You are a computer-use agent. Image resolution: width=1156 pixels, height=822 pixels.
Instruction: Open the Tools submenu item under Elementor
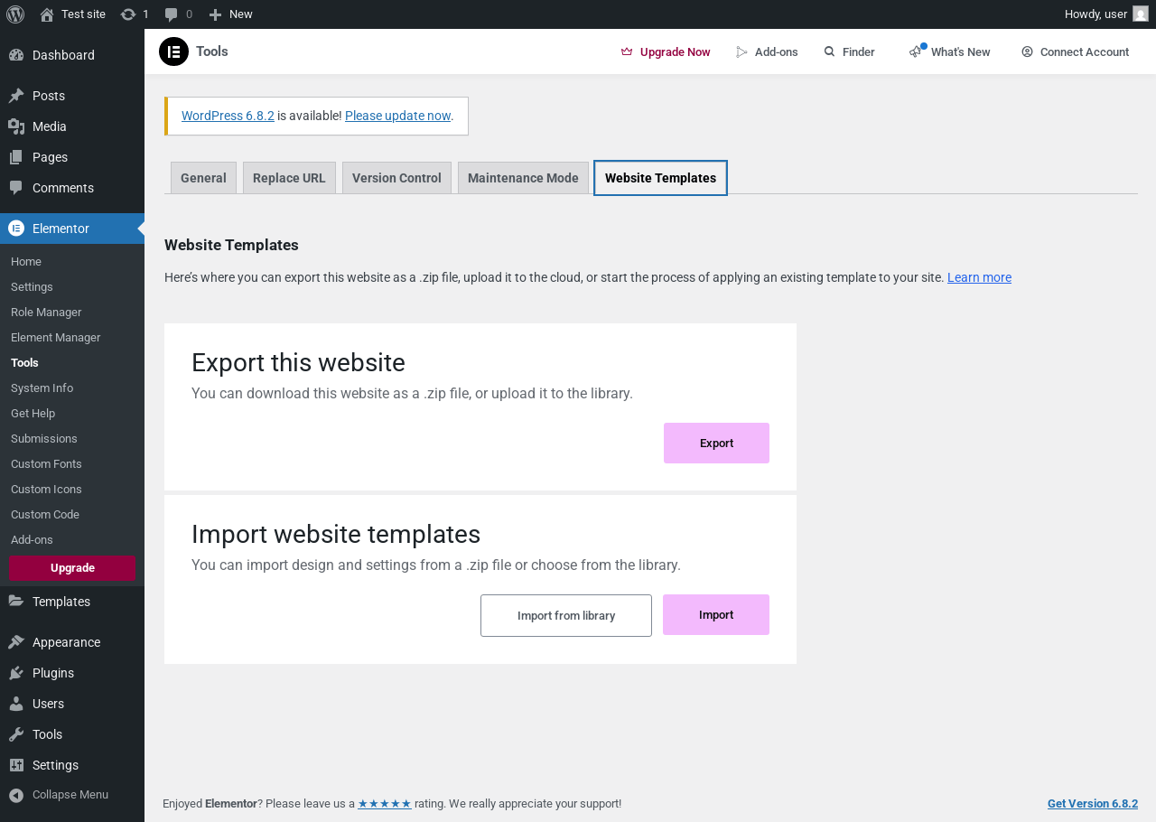click(x=24, y=363)
